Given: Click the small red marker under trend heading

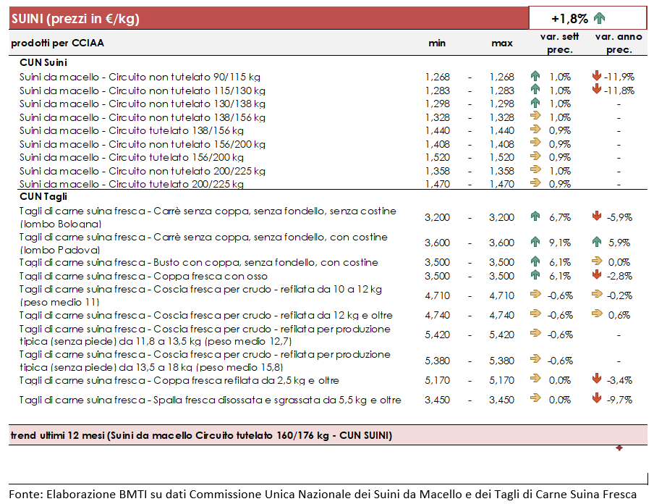Looking at the screenshot, I should pyautogui.click(x=619, y=448).
